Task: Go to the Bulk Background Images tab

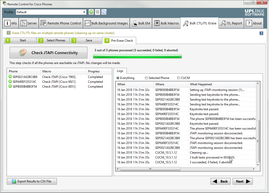Action: pos(106,23)
